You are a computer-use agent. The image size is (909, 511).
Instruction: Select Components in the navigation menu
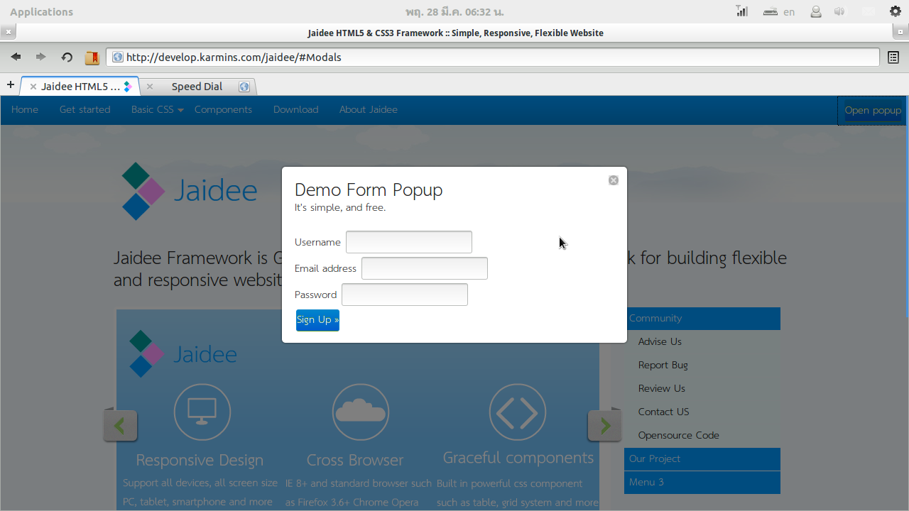point(223,109)
